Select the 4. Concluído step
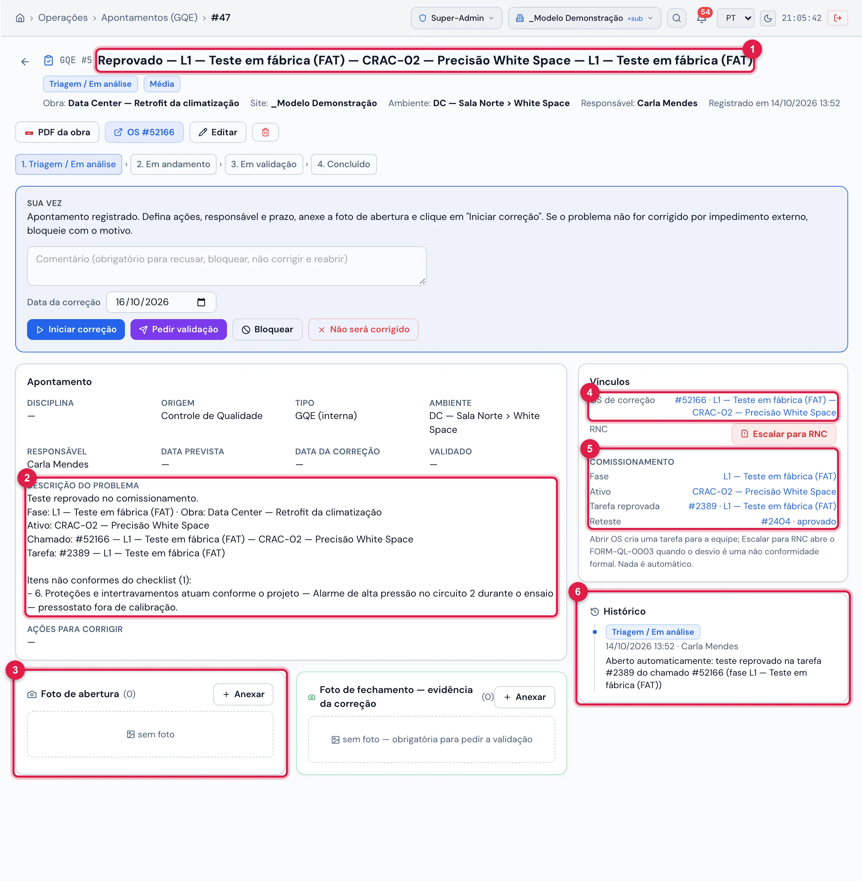The image size is (862, 881). click(x=344, y=164)
